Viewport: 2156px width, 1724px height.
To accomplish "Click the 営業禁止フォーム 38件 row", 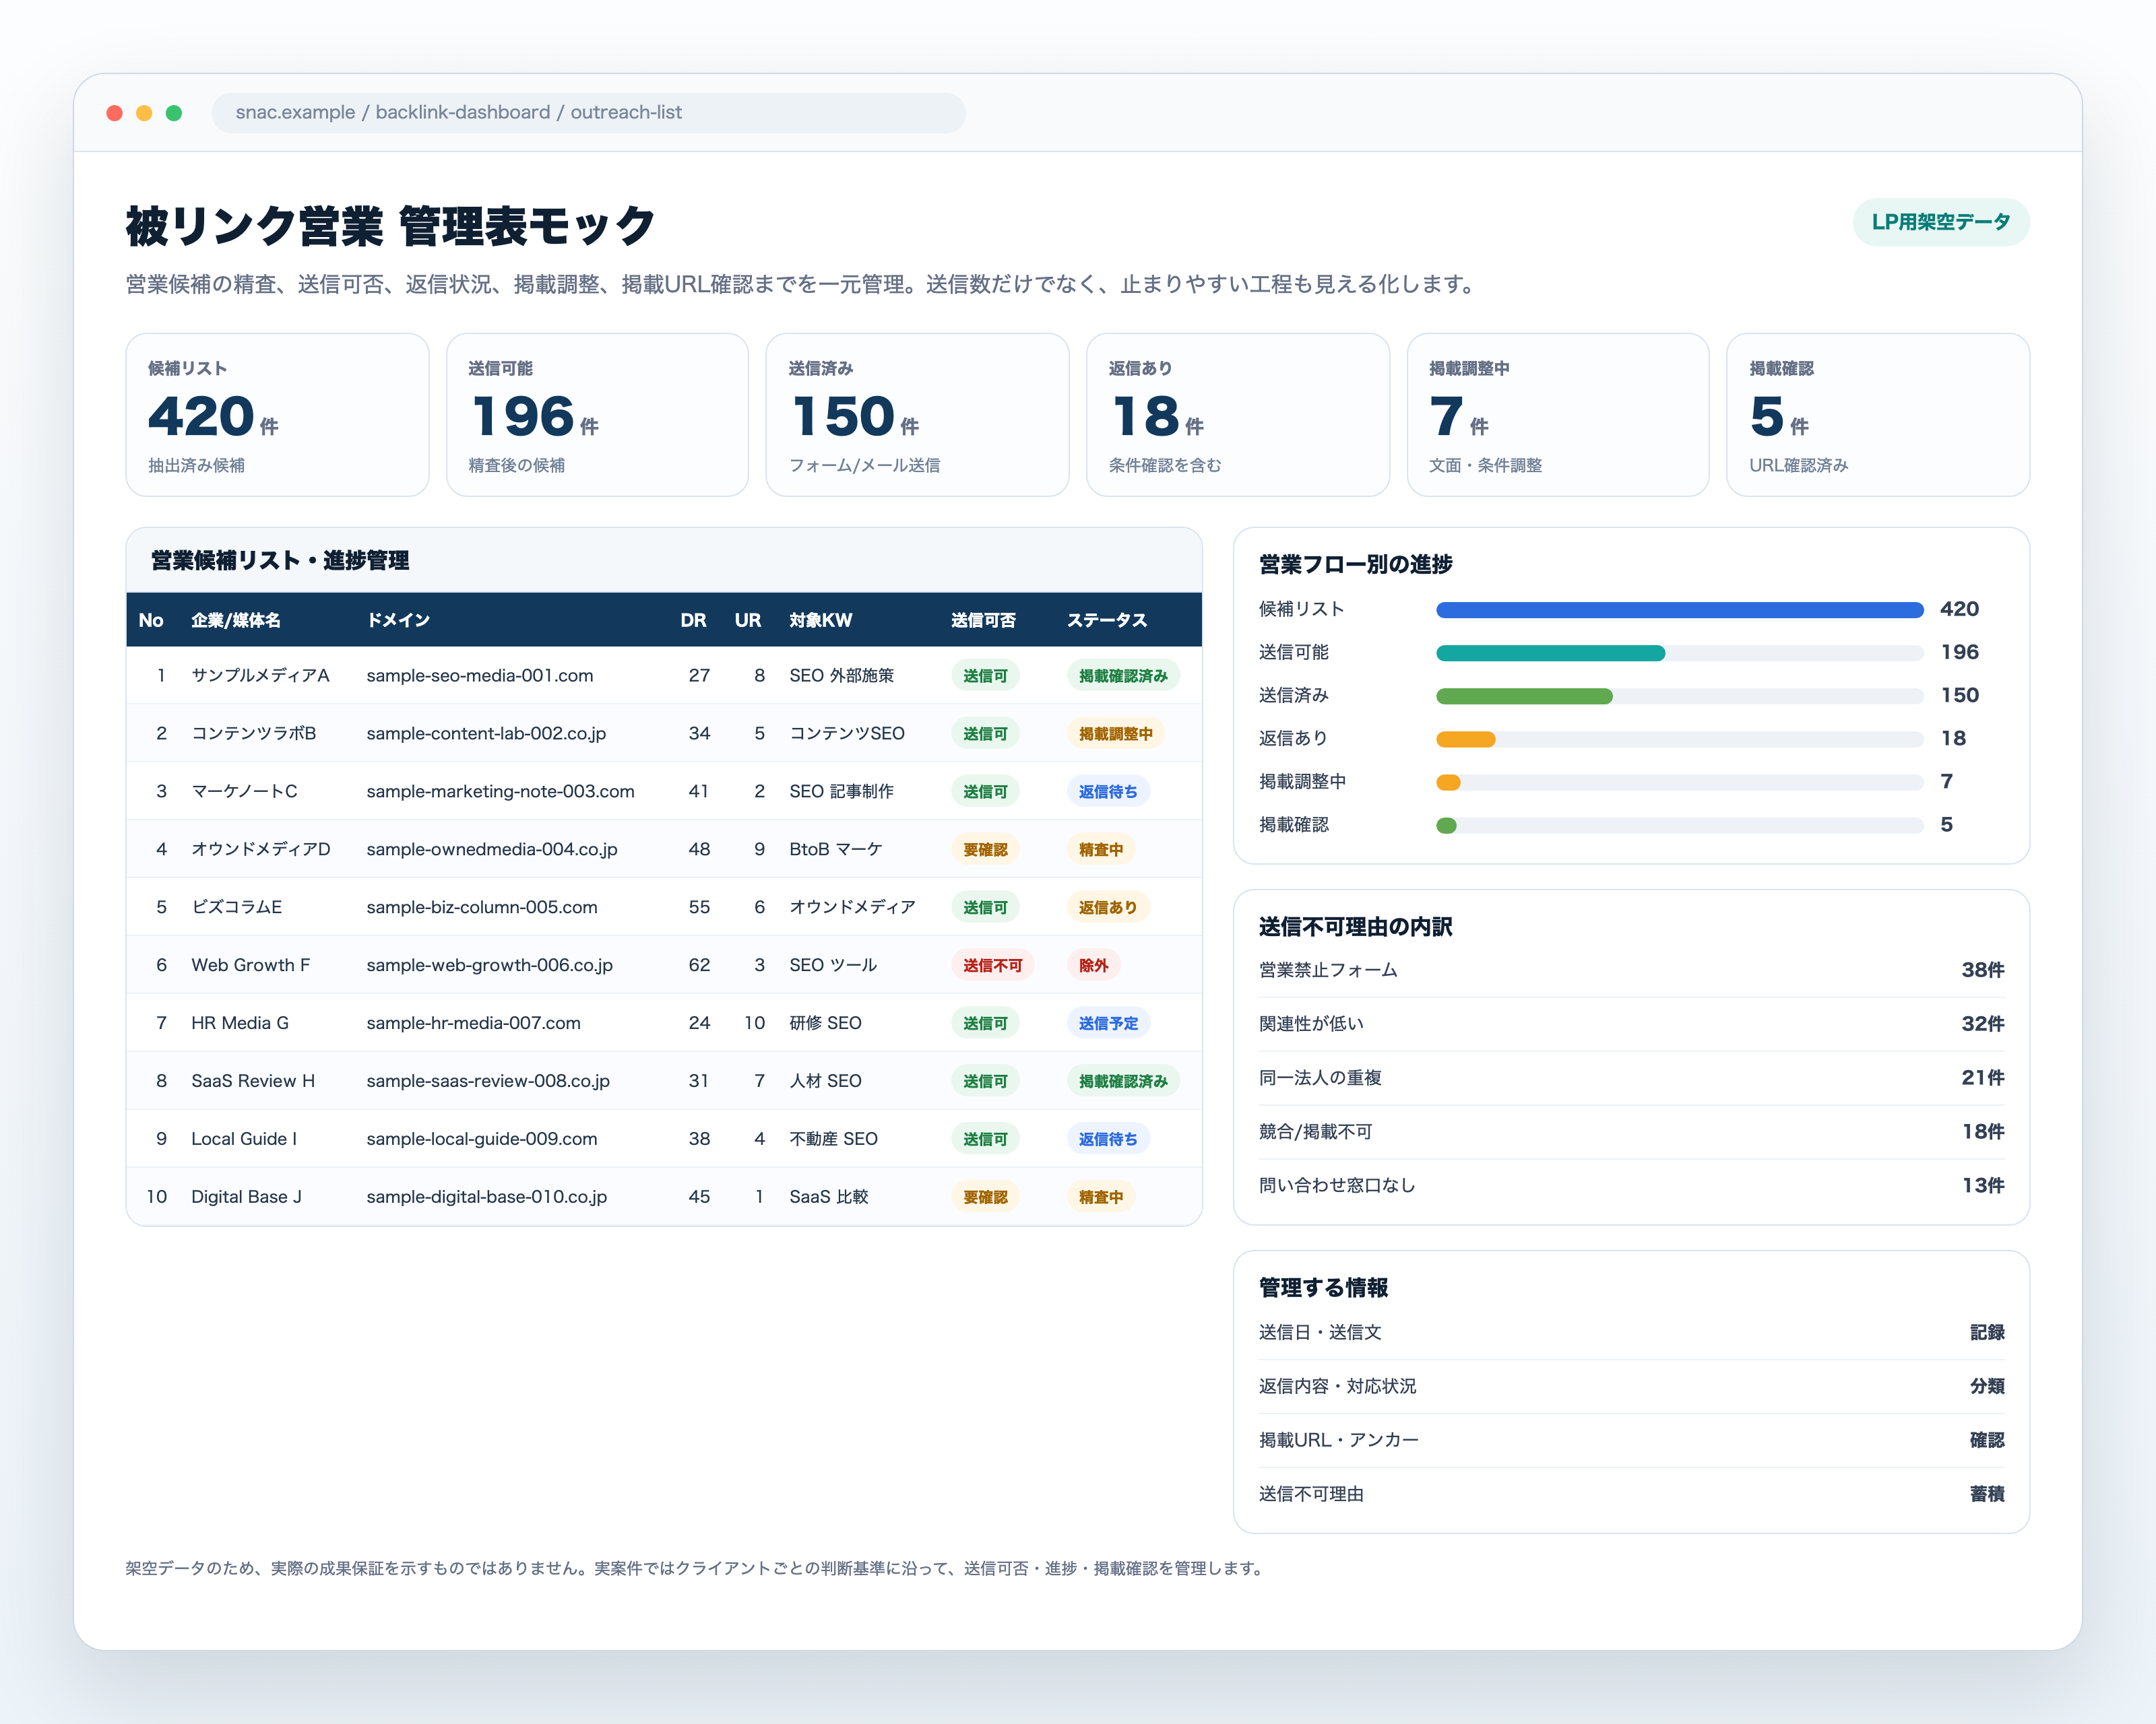I will coord(1631,970).
